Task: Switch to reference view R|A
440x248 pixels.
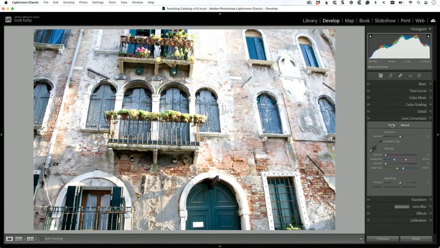Action: point(18,239)
